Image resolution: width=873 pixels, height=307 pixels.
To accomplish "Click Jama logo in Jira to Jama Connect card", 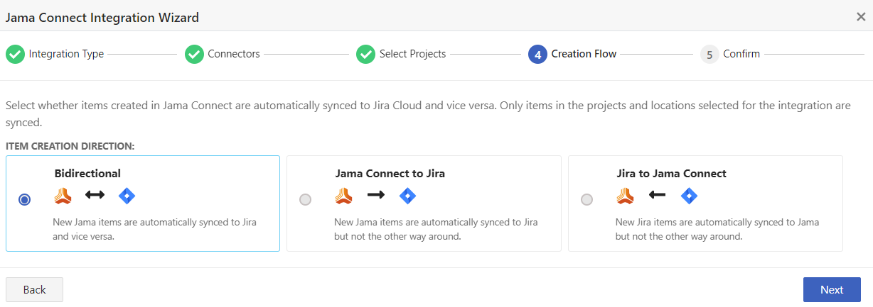I will click(x=626, y=195).
